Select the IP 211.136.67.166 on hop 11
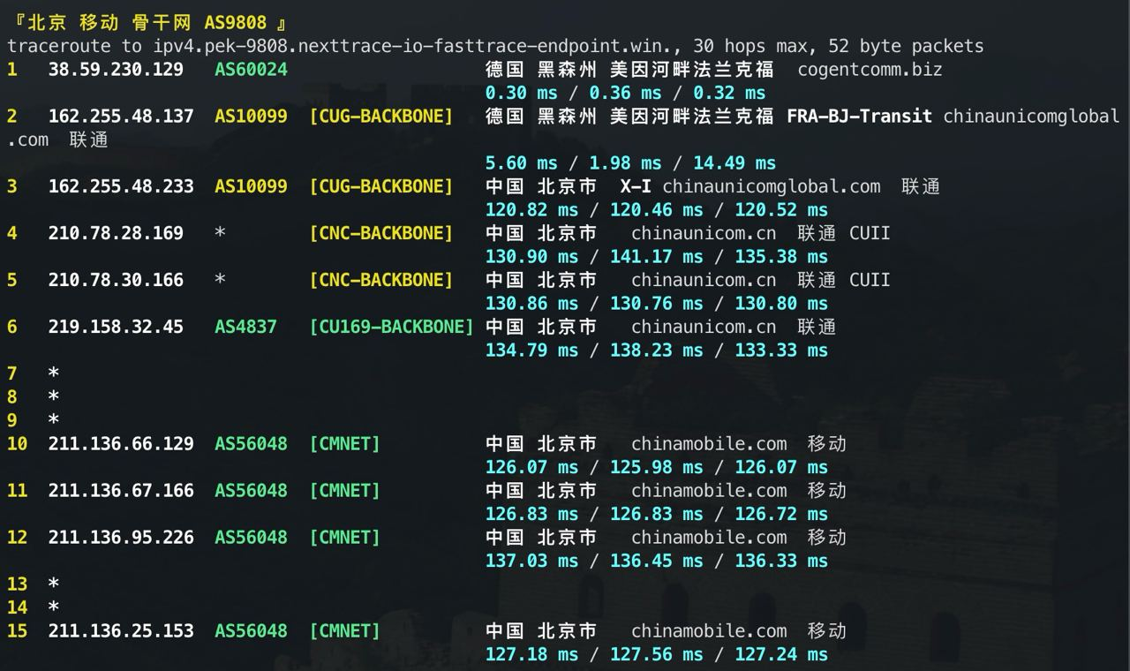 [121, 490]
